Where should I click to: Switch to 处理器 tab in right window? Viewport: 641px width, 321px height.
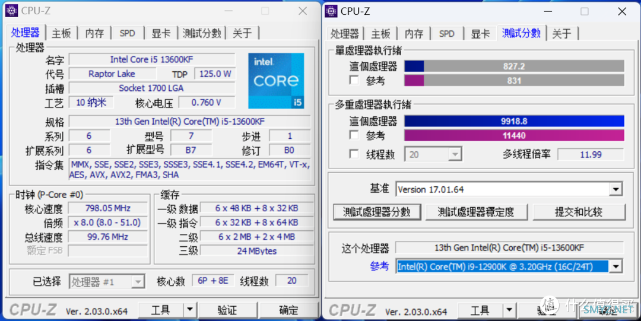click(345, 34)
